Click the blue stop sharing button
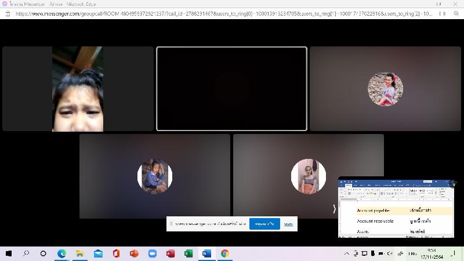This screenshot has height=261, width=464. 264,224
